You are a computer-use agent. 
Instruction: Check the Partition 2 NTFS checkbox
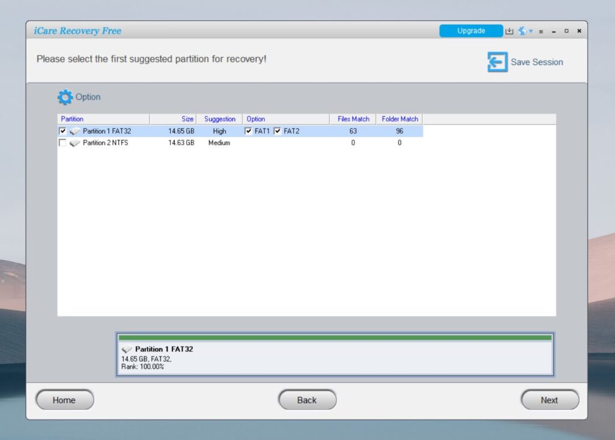point(62,143)
